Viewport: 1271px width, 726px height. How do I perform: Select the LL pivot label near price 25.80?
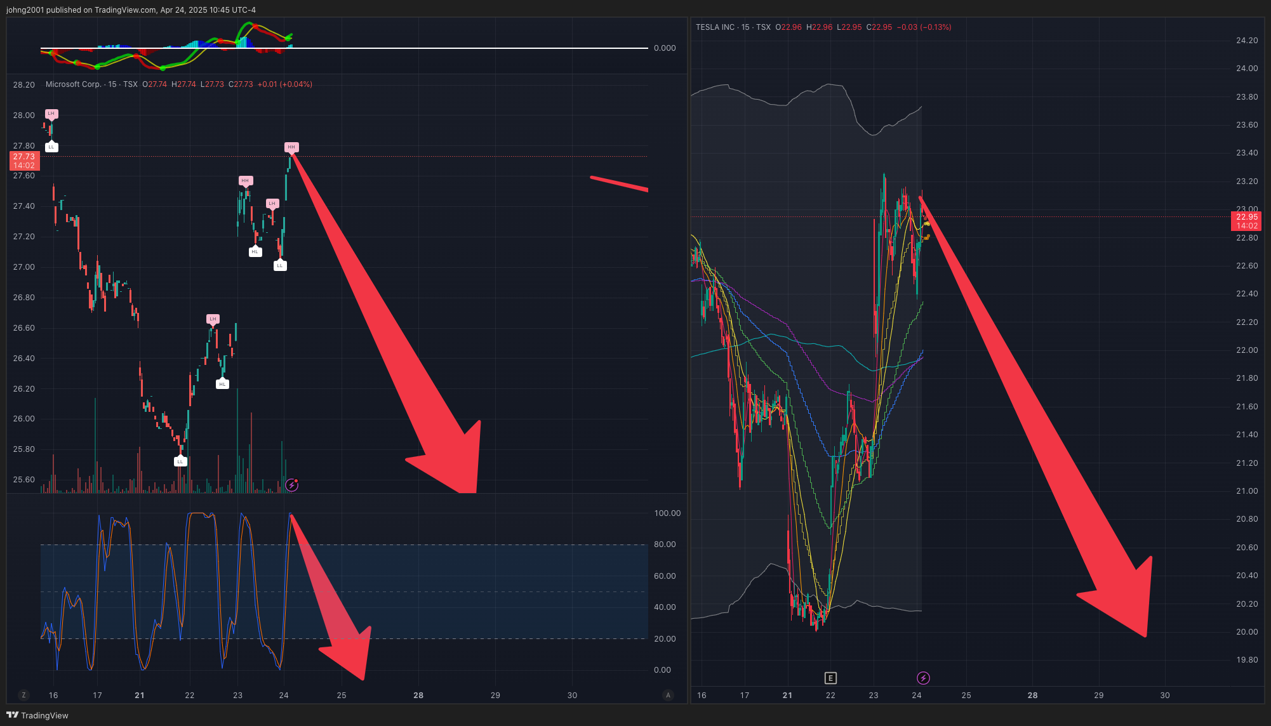tap(180, 461)
